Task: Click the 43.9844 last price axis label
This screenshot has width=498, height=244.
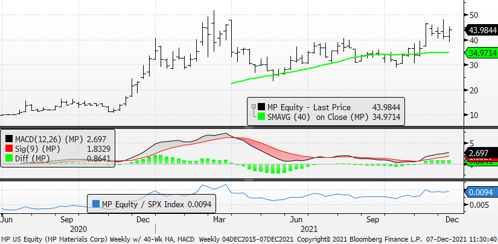Action: pos(481,30)
